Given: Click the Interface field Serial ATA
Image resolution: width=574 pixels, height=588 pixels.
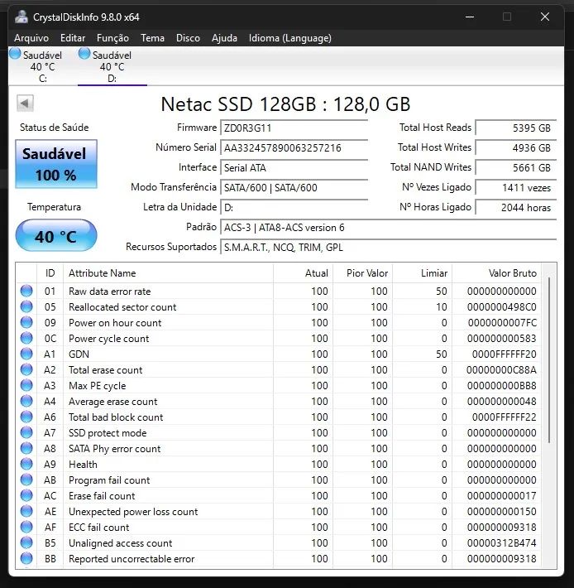Looking at the screenshot, I should tap(294, 167).
